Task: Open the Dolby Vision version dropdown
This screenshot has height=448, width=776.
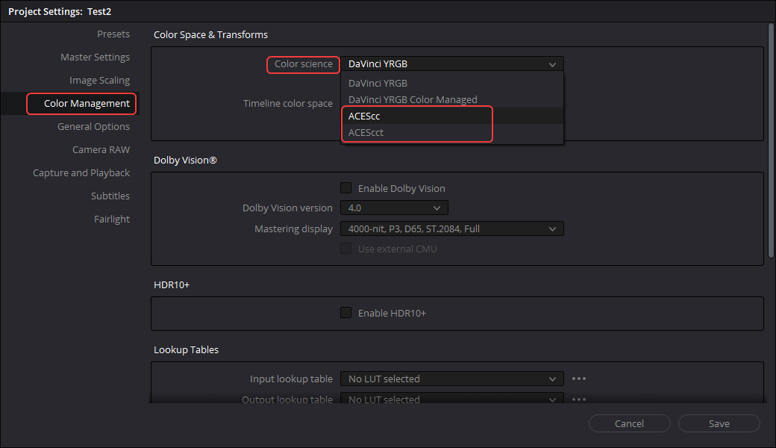Action: click(x=394, y=208)
